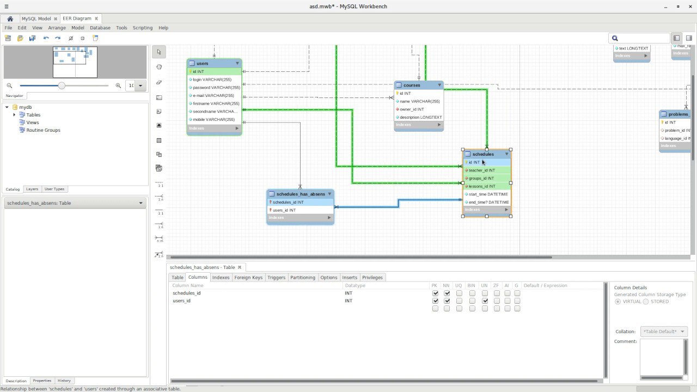Toggle the right sidebar panel icon

(x=689, y=38)
